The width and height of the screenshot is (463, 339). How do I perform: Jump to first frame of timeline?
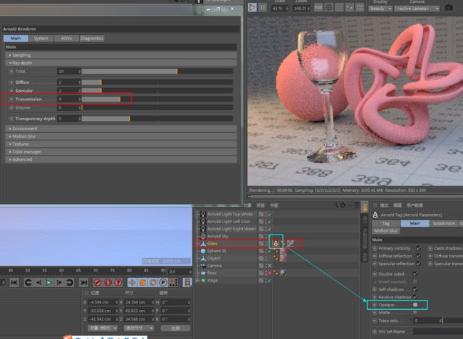tap(14, 282)
